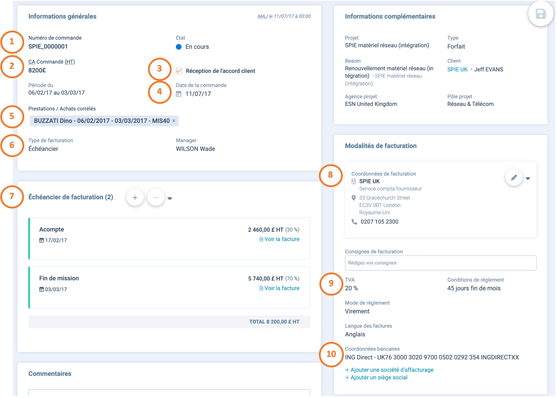Open the three-dots actions button in Échéancier
557x398 pixels.
[156, 198]
